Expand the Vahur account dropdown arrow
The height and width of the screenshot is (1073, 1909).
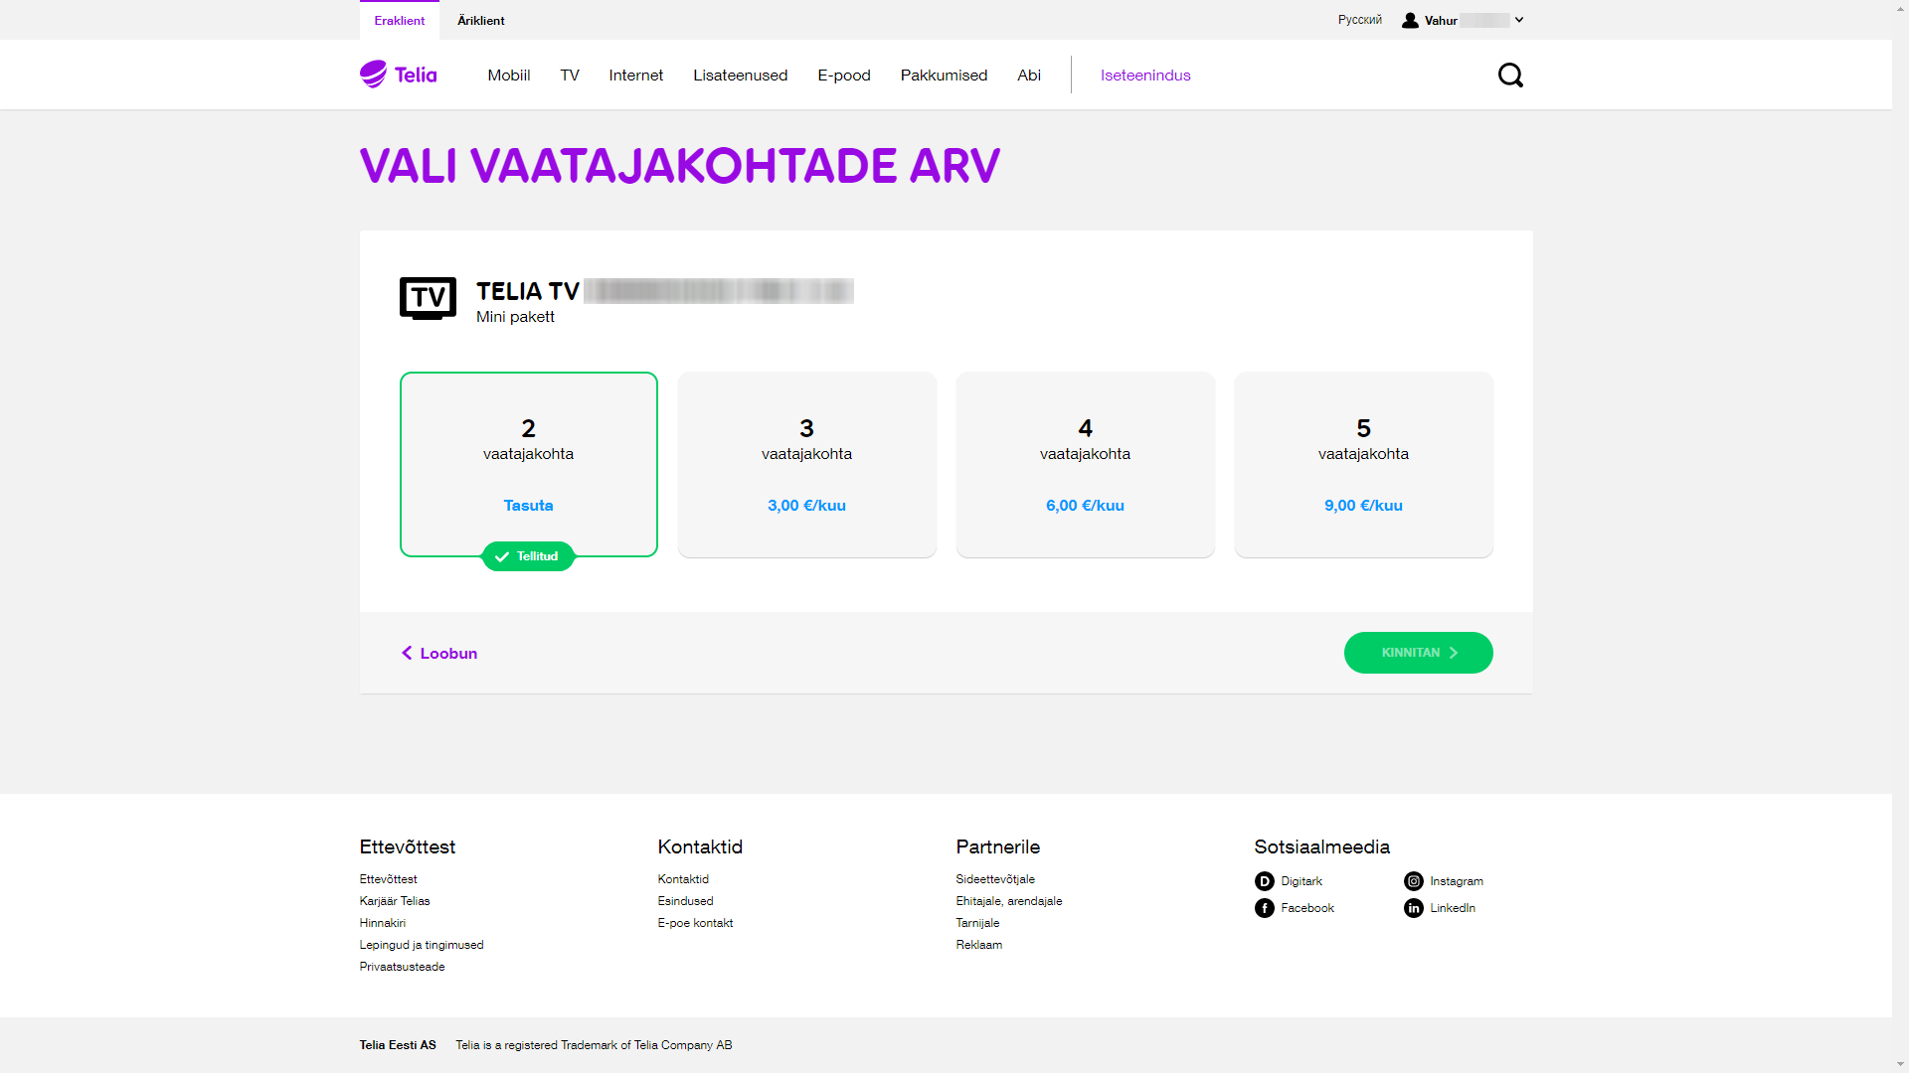(1519, 20)
